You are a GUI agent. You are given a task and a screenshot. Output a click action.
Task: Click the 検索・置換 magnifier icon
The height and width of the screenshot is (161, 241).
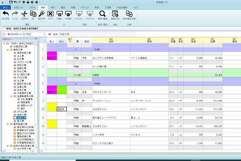102,14
